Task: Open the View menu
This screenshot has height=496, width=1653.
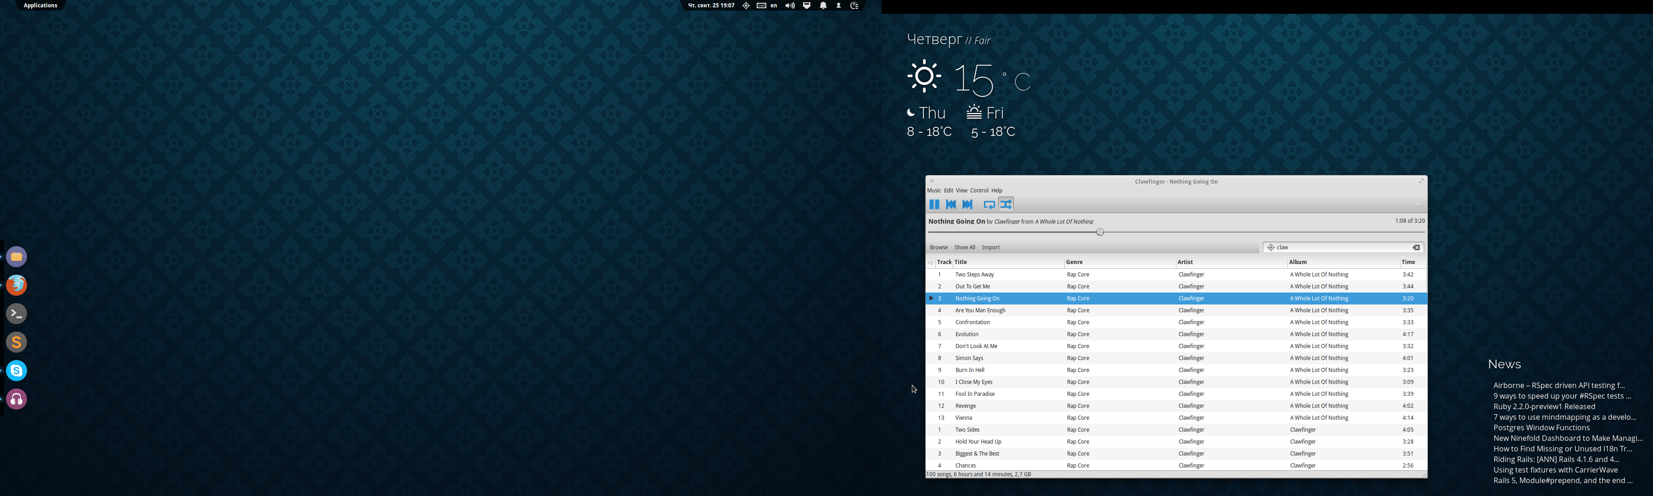Action: click(x=961, y=191)
